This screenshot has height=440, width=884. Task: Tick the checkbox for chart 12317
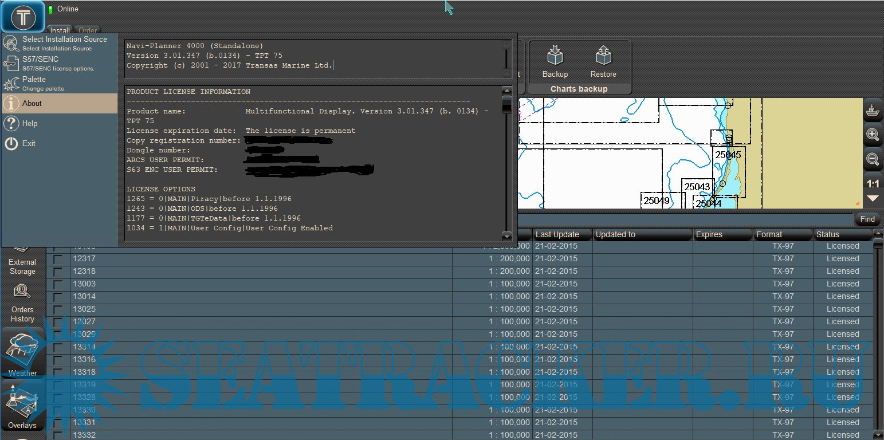(x=58, y=259)
